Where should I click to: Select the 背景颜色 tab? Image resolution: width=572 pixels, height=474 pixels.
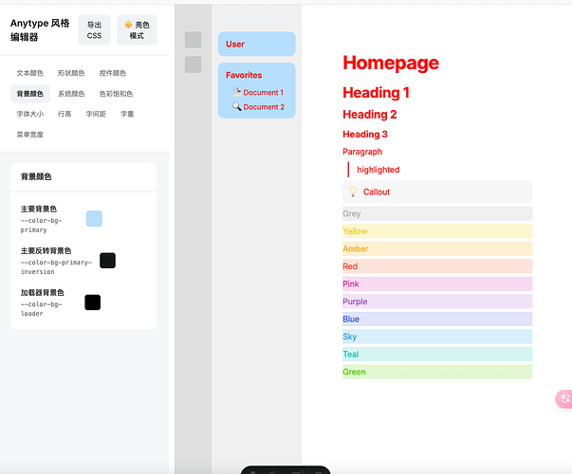[30, 94]
